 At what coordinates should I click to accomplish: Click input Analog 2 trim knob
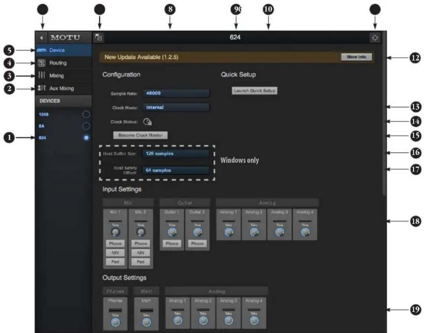(x=254, y=232)
